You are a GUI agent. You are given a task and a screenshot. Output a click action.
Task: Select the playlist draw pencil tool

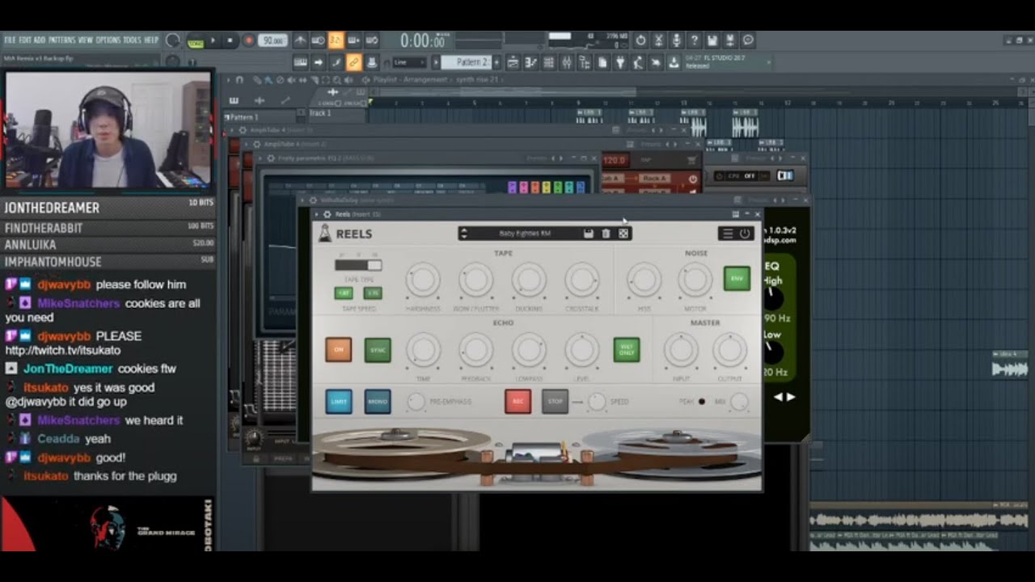[257, 80]
